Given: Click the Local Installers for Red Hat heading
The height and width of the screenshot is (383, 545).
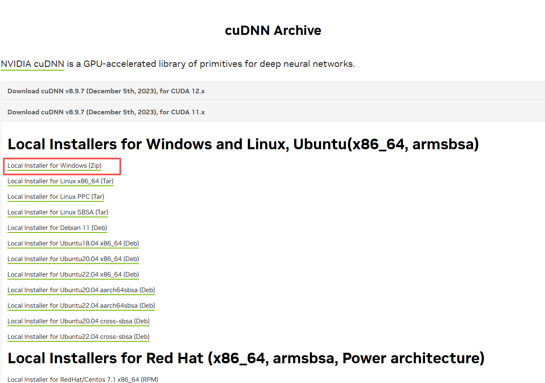Looking at the screenshot, I should (x=246, y=358).
